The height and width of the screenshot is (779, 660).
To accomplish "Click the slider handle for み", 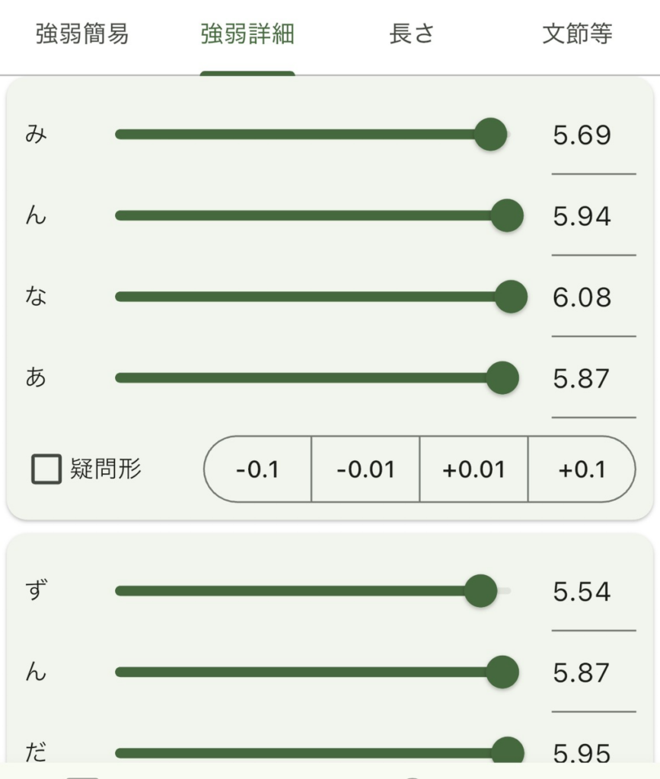I will 492,134.
